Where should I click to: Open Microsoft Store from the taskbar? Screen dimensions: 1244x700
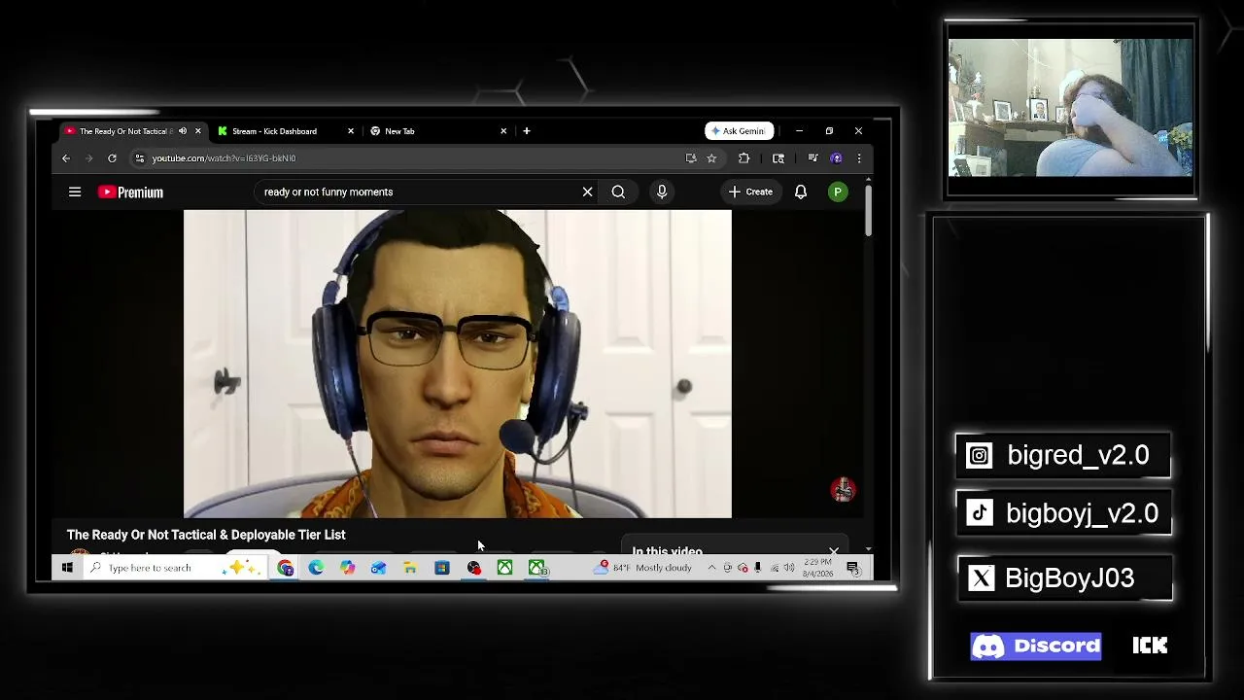(x=441, y=568)
